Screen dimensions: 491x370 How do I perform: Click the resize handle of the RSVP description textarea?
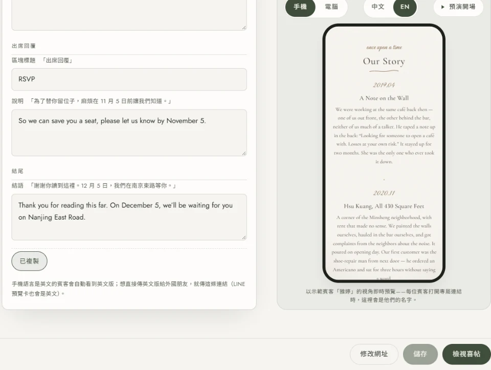pos(244,153)
